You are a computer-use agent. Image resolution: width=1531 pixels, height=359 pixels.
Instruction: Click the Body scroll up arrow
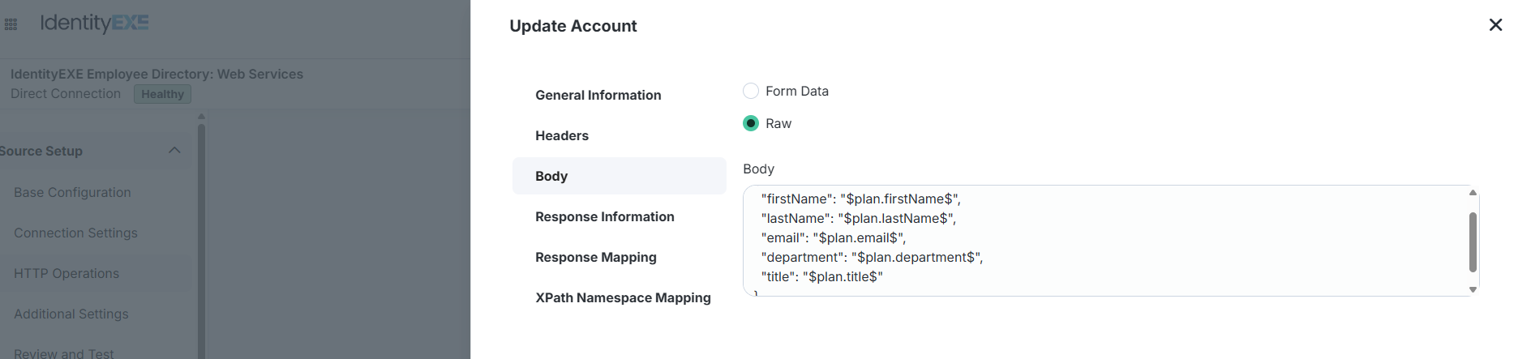pos(1473,193)
